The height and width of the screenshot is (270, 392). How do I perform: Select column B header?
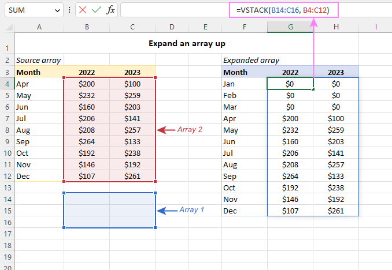coord(87,27)
